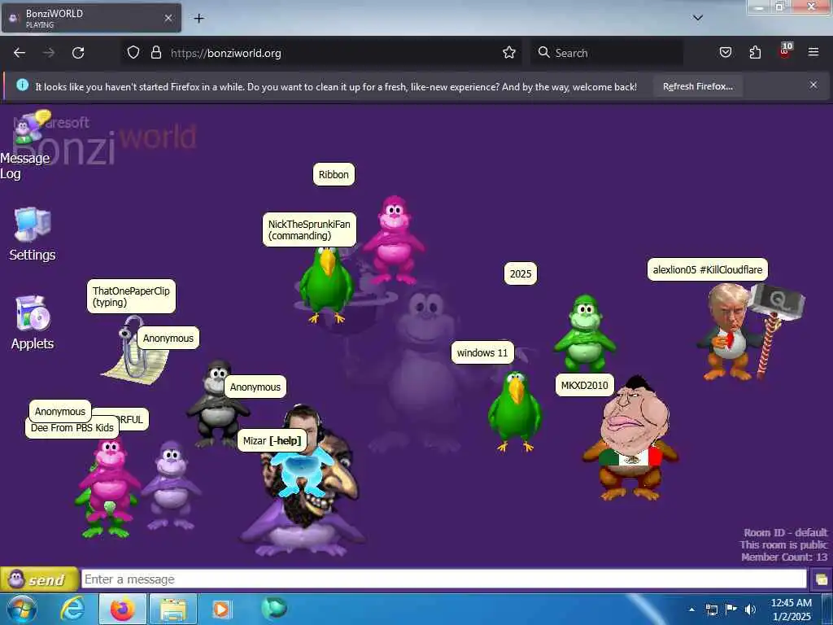Screen dimensions: 833x625
Task: Click the Mizar [-help] name tag
Action: point(272,440)
